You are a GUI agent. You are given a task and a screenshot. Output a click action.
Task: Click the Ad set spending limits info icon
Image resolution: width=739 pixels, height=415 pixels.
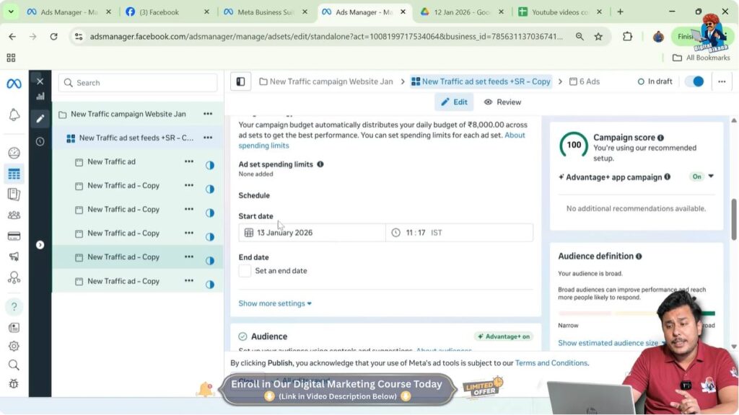click(320, 164)
